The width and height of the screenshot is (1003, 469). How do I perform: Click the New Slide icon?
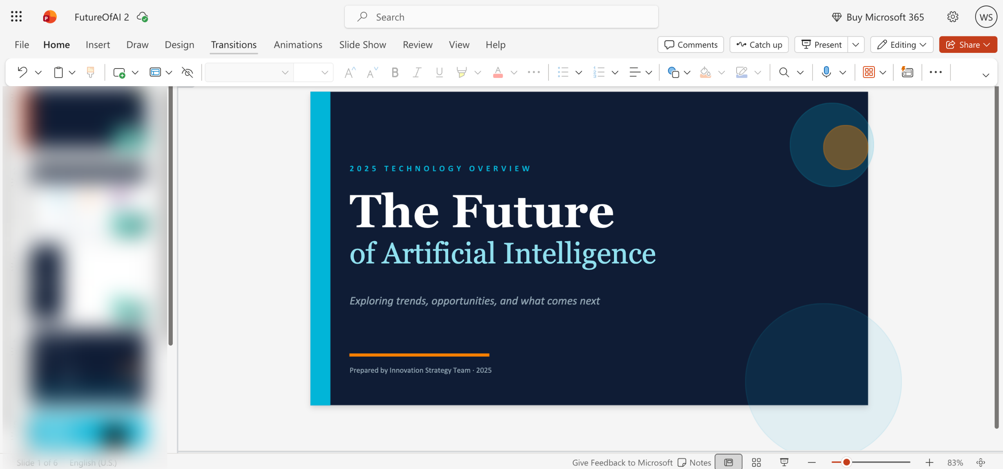click(x=119, y=72)
